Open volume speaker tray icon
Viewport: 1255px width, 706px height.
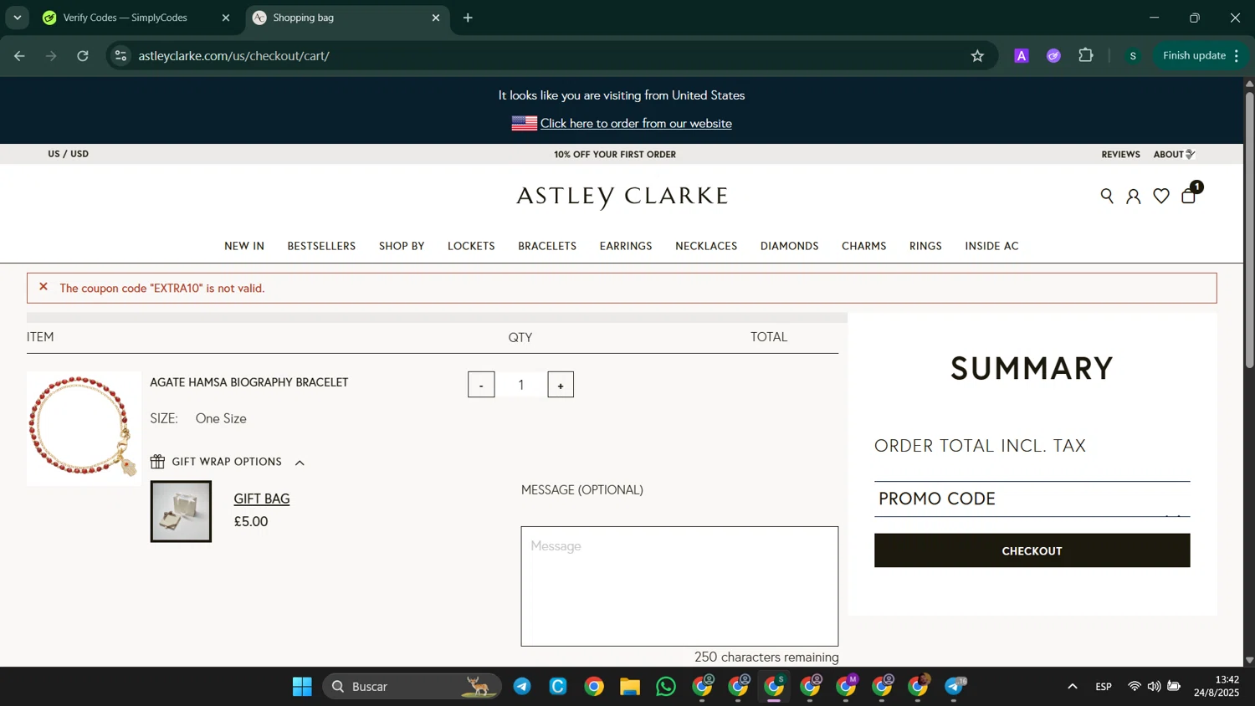[x=1155, y=687]
